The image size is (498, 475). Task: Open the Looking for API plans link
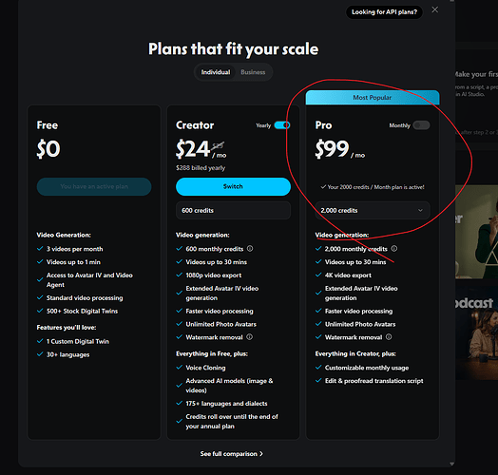pos(384,12)
